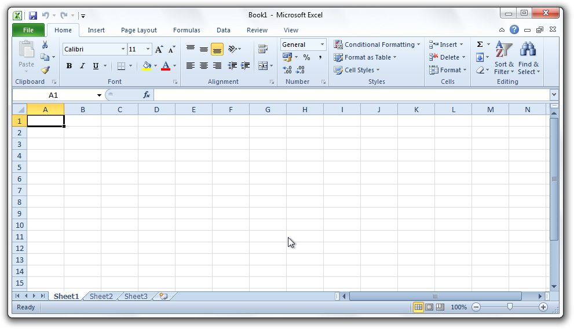
Task: Click Decrease Indent icon
Action: click(232, 66)
